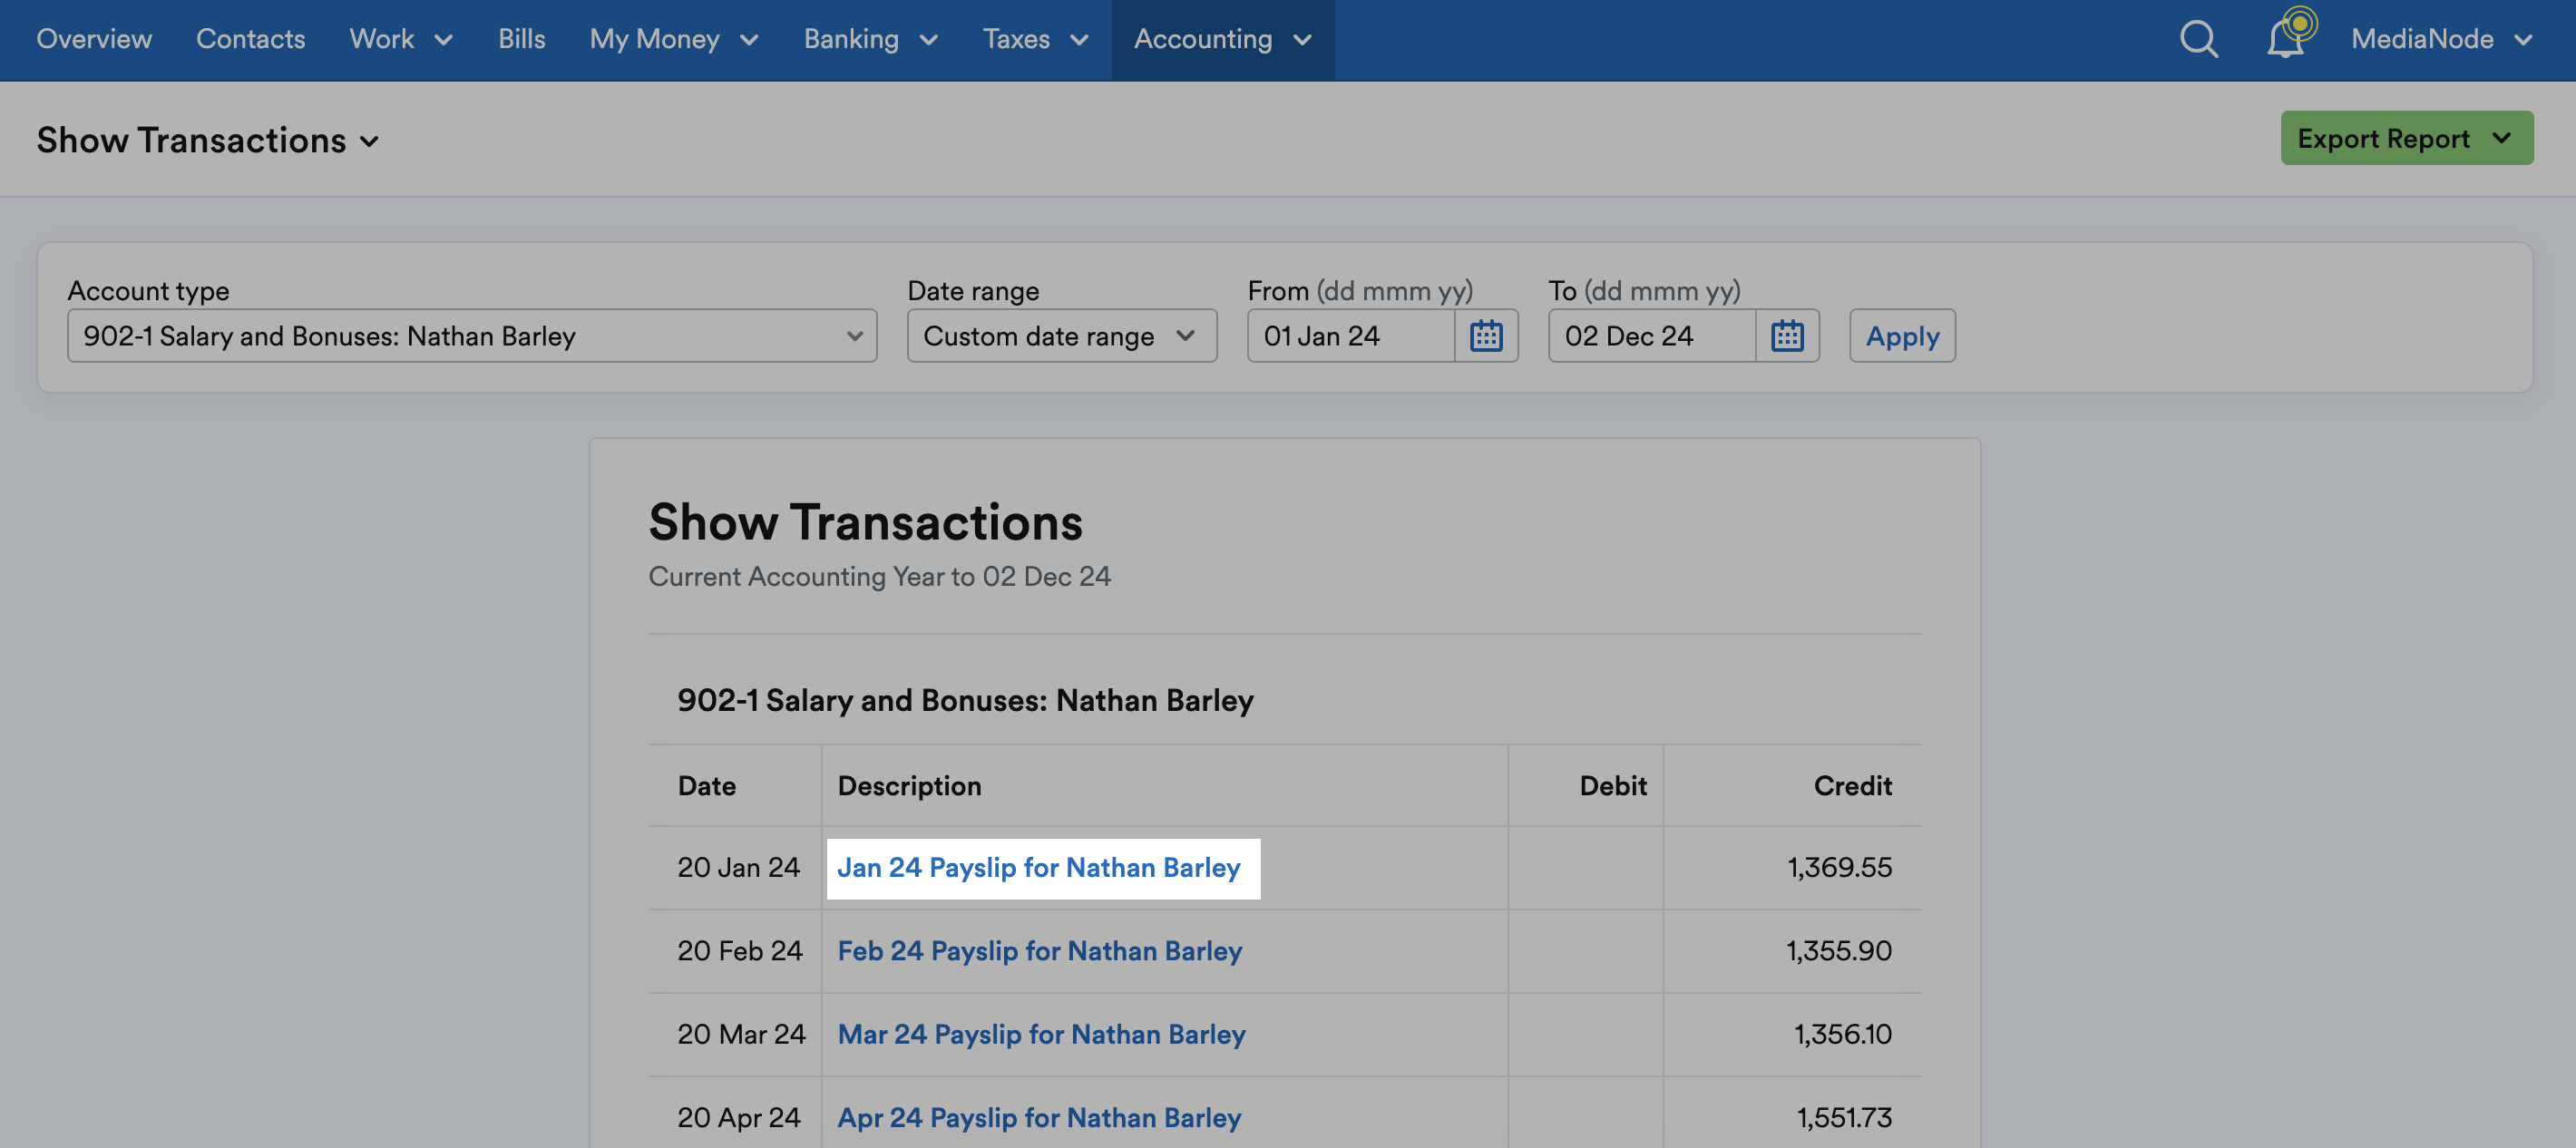2576x1148 pixels.
Task: Open the Custom date range dropdown
Action: pos(1062,336)
